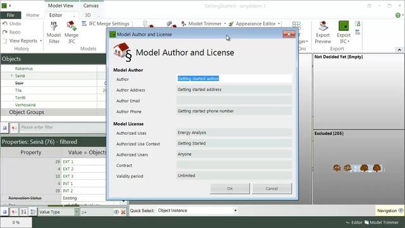Screen dimensions: 405x228
Task: Click the simplebim application icon in title bar
Action: coord(4,5)
